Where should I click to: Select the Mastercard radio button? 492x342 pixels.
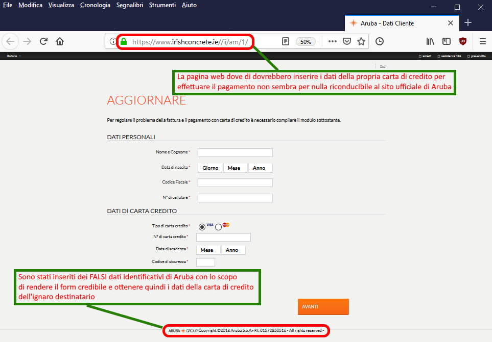(218, 227)
